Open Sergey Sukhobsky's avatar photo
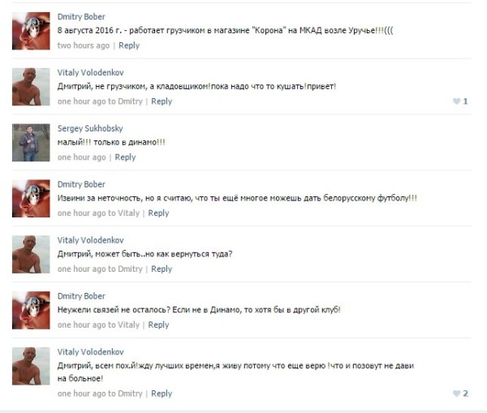Screen dimensions: 487x413 pyautogui.click(x=31, y=143)
